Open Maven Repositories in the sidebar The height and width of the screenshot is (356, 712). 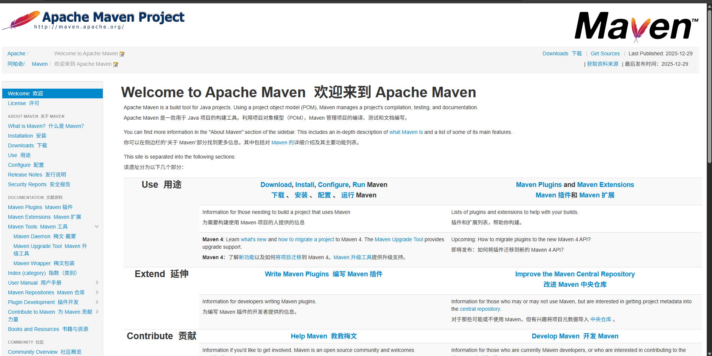click(46, 292)
